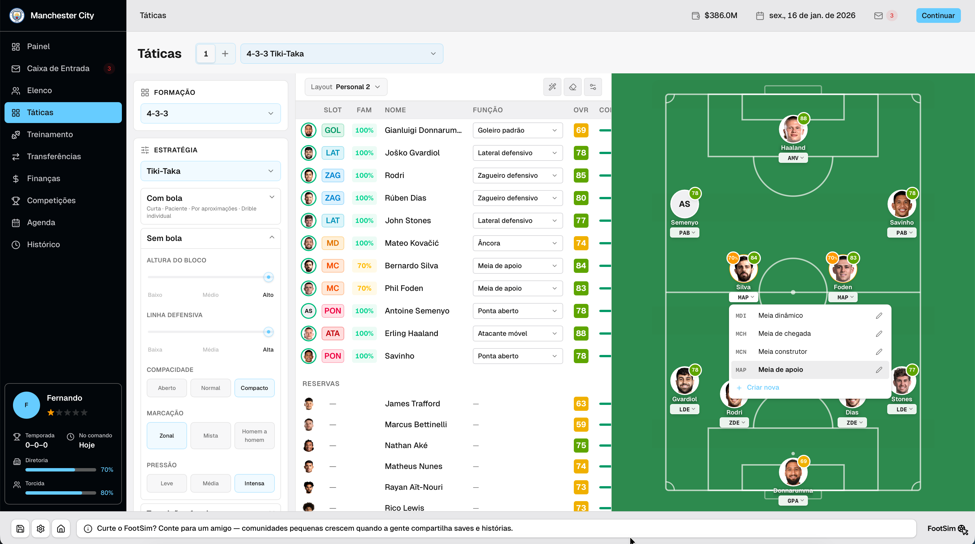975x544 pixels.
Task: Click the mail envelope icon in header
Action: coord(879,16)
